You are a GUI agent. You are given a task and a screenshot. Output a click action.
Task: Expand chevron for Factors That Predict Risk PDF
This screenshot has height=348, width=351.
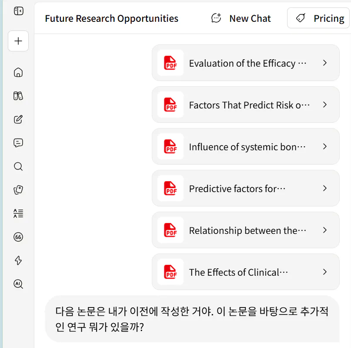coord(325,105)
